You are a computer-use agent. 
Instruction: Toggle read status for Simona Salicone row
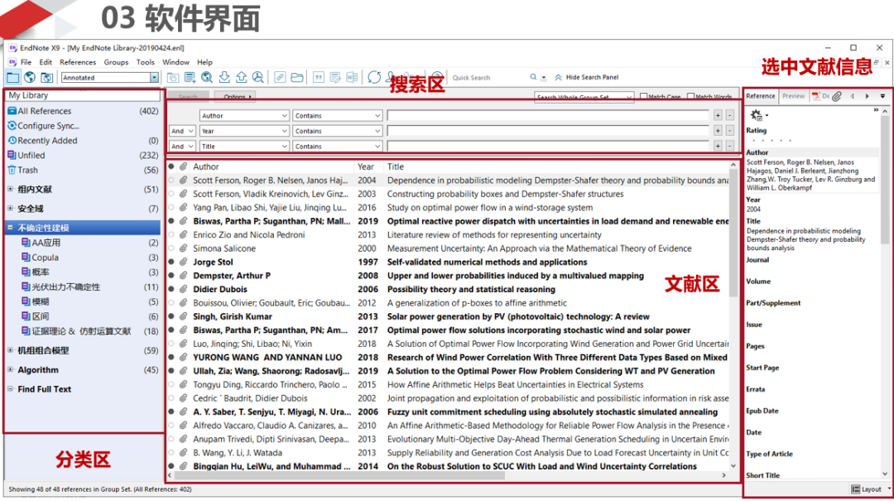click(x=171, y=248)
